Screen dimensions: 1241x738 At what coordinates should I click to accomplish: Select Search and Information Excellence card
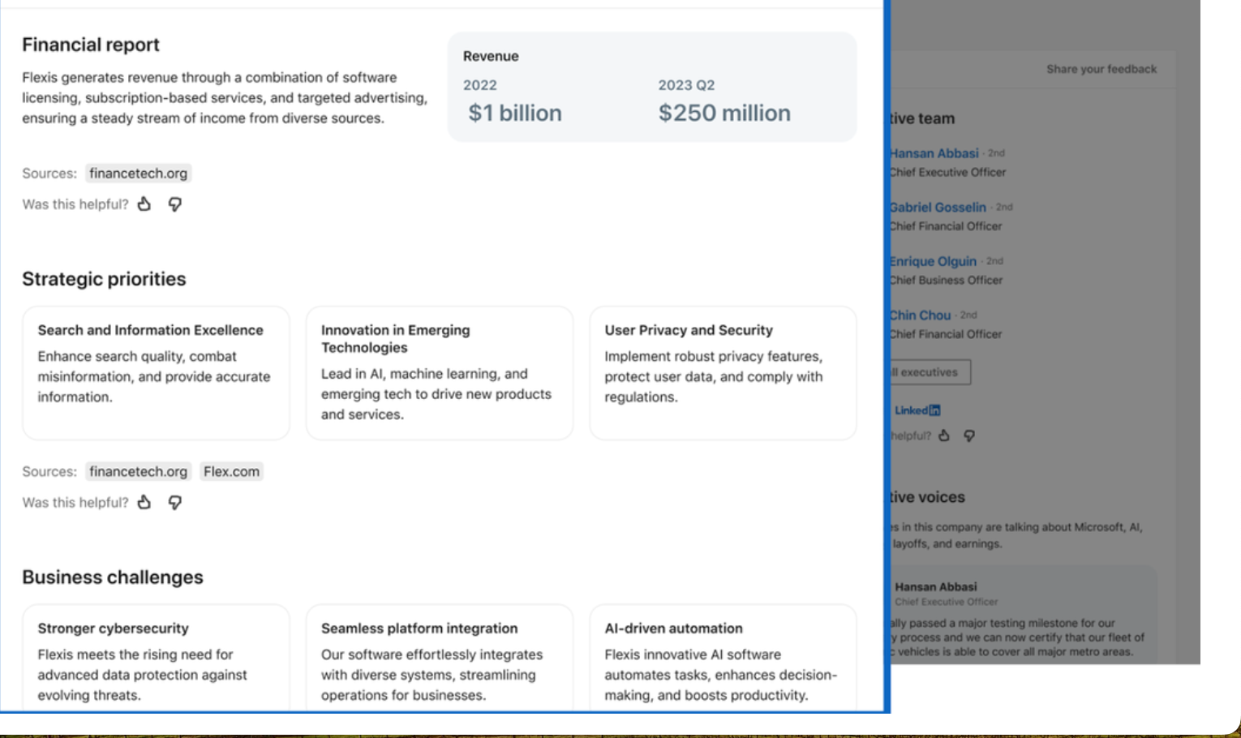[x=156, y=372]
